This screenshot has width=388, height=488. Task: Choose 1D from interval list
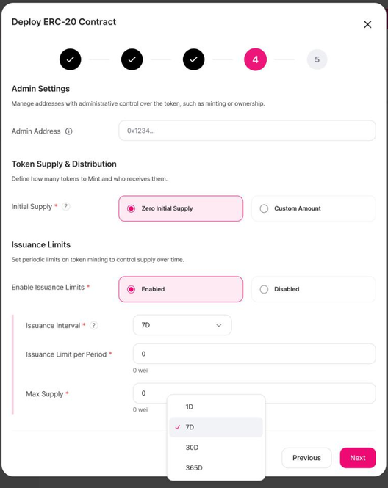tap(216, 407)
